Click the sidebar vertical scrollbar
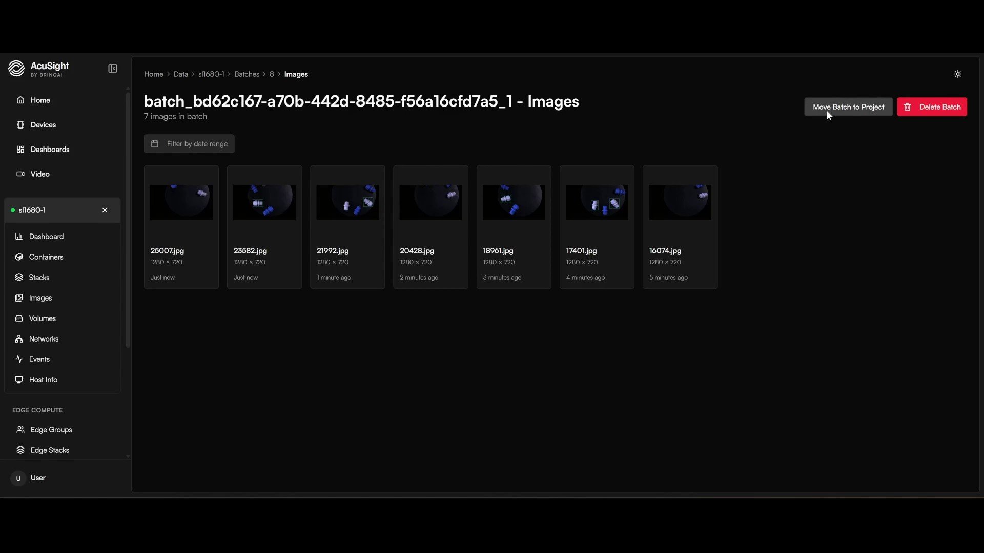The width and height of the screenshot is (984, 553). [128, 220]
